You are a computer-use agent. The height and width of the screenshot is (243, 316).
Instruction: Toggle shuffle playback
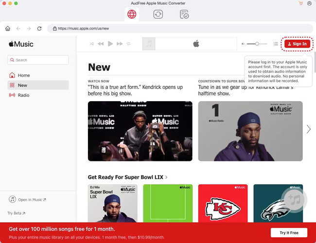click(x=91, y=44)
